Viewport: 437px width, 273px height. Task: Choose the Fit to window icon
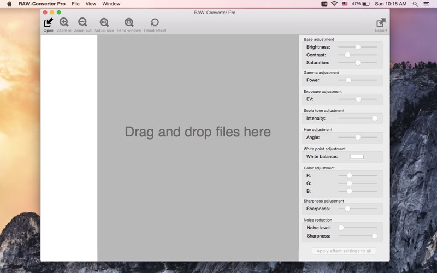tap(129, 22)
